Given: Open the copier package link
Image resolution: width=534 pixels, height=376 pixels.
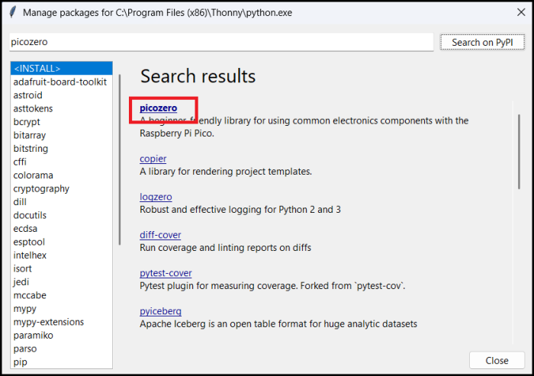Looking at the screenshot, I should point(153,159).
